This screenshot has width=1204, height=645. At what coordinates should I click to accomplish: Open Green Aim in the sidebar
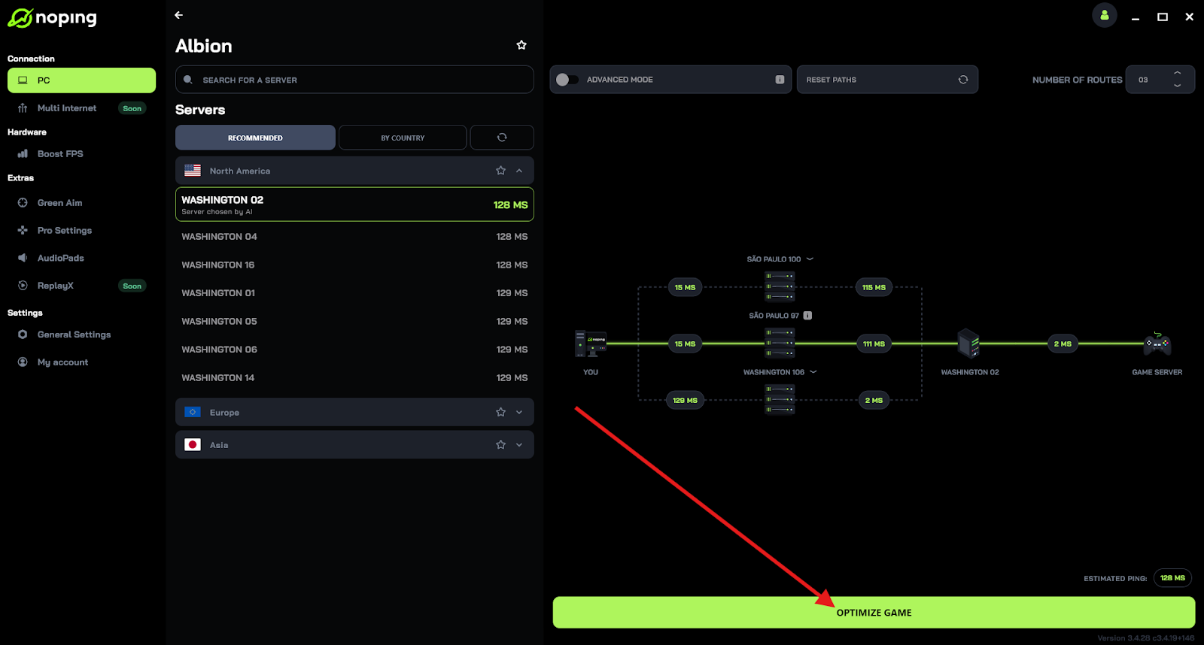[59, 203]
